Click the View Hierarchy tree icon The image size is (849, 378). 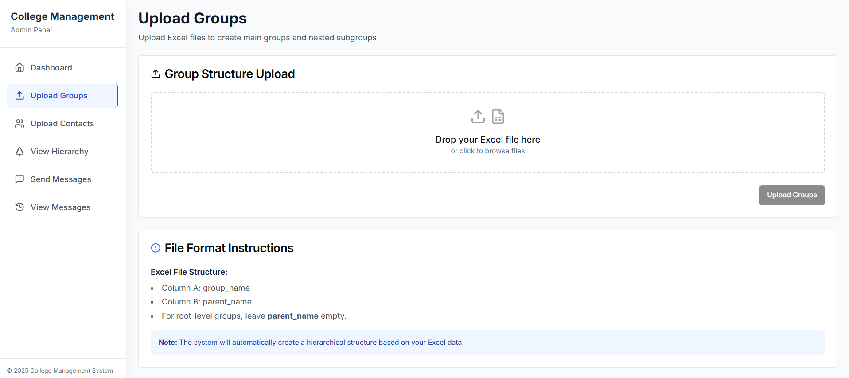(19, 151)
